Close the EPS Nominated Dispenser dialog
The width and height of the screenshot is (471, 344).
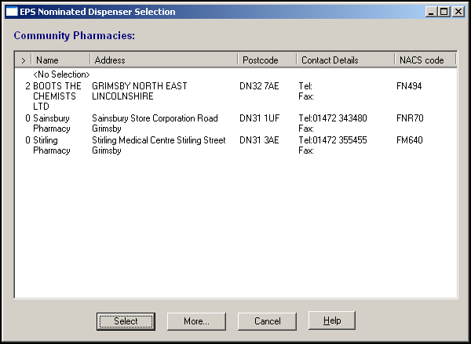458,12
